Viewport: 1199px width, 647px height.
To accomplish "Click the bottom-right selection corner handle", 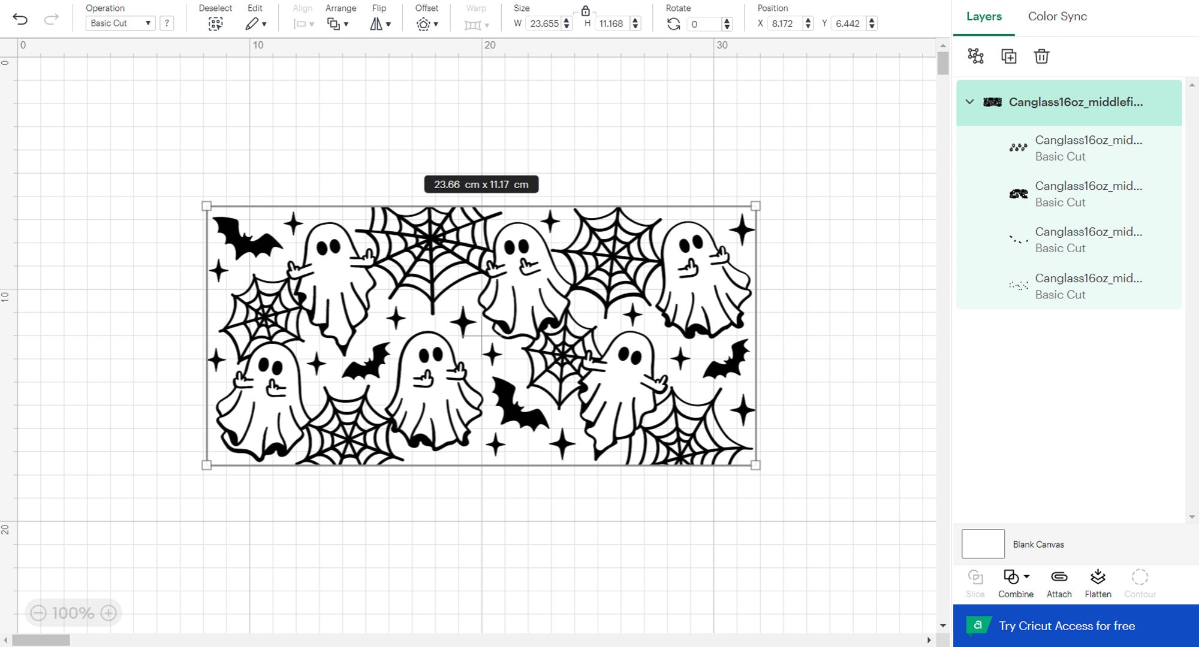I will tap(755, 465).
